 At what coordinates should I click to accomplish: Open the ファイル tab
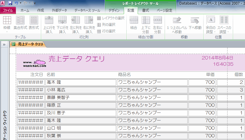(x=8, y=10)
